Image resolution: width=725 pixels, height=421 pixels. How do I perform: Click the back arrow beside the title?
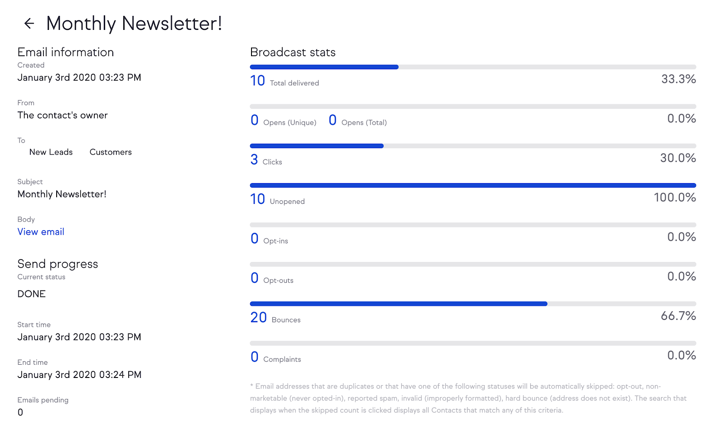tap(29, 24)
